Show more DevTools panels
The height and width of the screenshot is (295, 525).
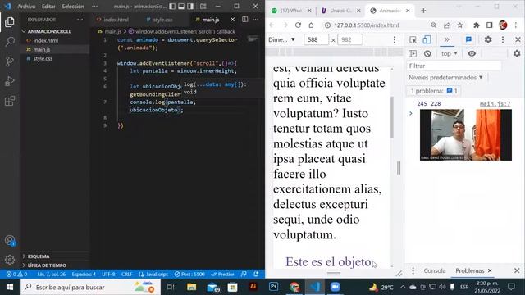[x=446, y=39]
